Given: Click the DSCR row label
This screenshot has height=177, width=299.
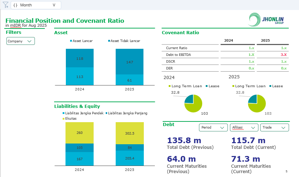Looking at the screenshot, I should (171, 62).
